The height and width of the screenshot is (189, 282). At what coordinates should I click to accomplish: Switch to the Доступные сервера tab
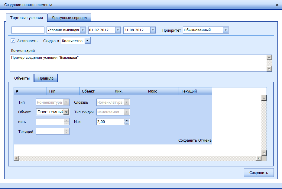[x=69, y=18]
